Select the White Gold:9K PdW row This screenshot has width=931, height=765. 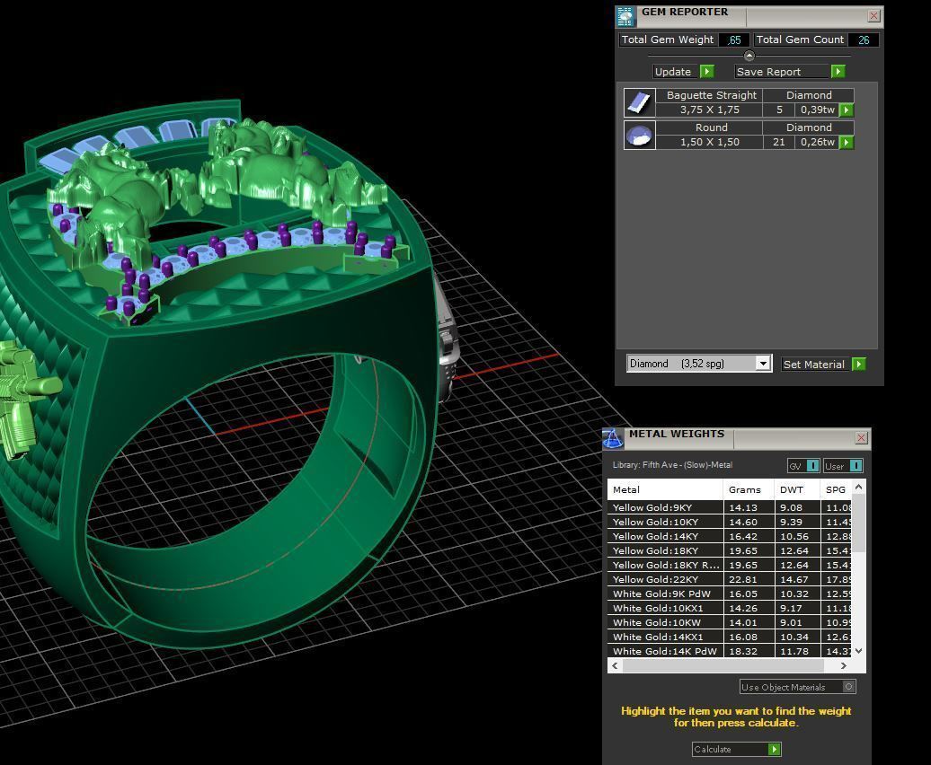(x=730, y=594)
